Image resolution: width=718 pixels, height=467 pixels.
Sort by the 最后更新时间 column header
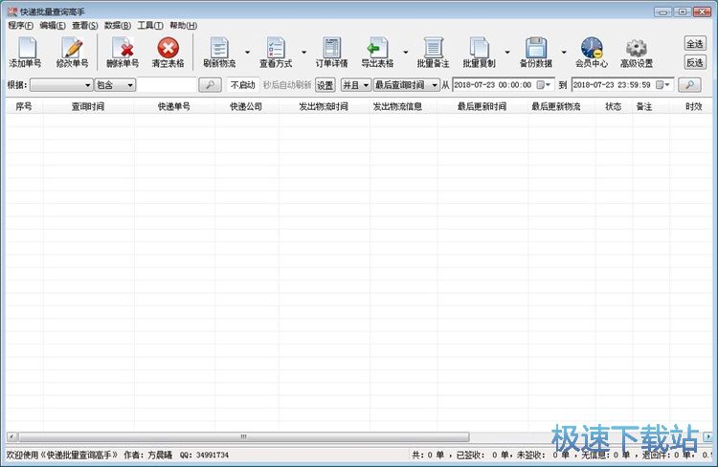pos(482,106)
